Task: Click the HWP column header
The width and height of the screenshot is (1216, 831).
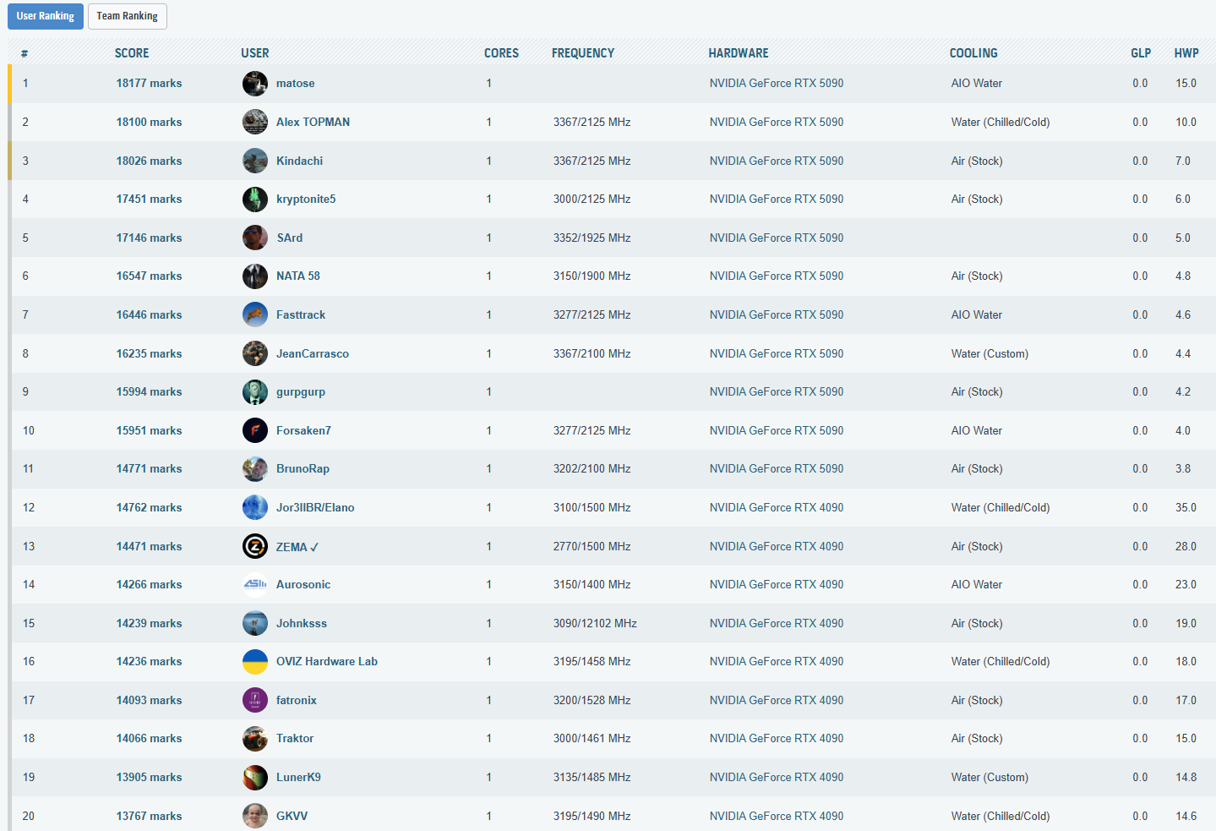Action: click(x=1186, y=53)
